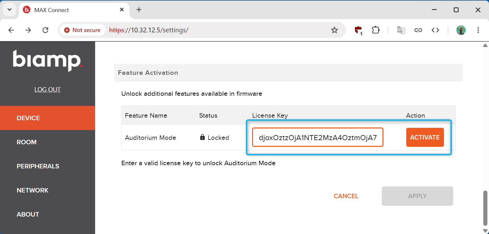Click the Not secure site info badge
Screen dimensions: 489x234
pos(82,30)
